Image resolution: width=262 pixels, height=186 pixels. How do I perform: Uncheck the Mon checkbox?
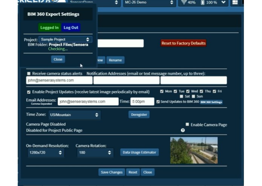(162, 91)
